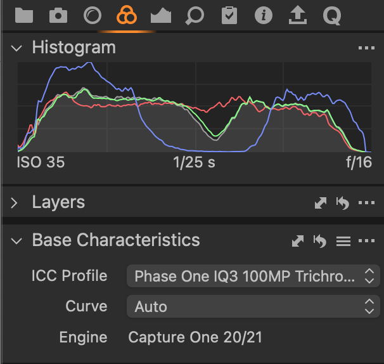Open the Library tool tab (folder icon)
Viewport: 384px width, 364px height.
[x=24, y=15]
